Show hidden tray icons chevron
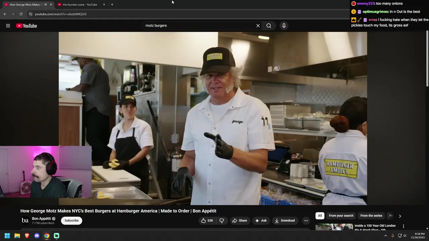The image size is (429, 241). [385, 236]
